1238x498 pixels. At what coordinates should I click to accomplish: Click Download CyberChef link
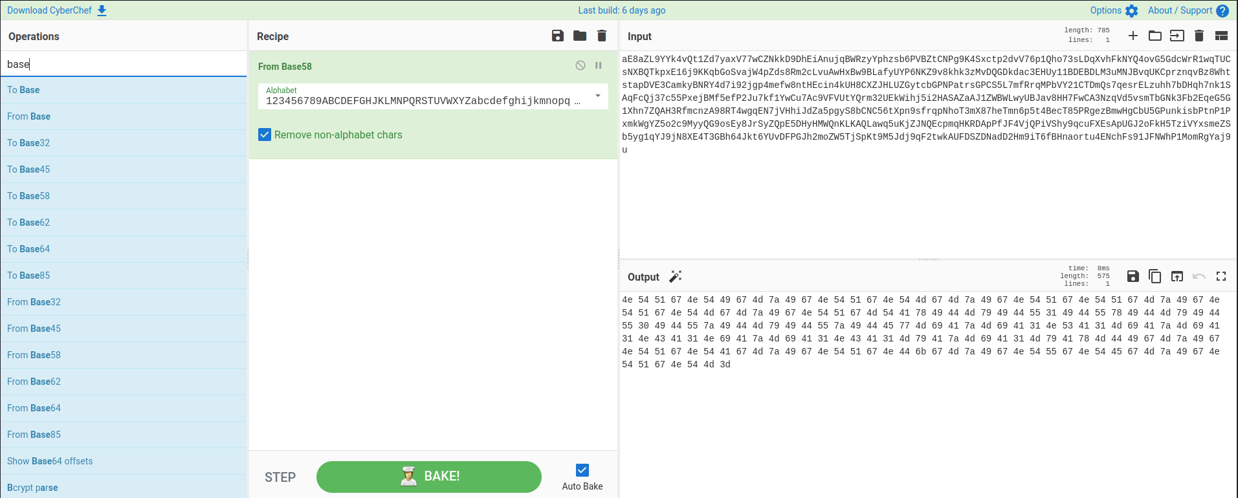coord(49,10)
